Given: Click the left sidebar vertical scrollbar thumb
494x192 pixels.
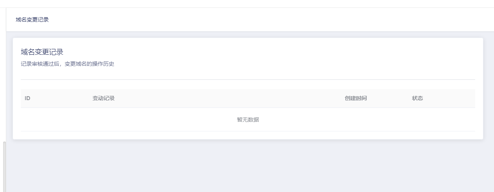Looking at the screenshot, I should coord(4,167).
